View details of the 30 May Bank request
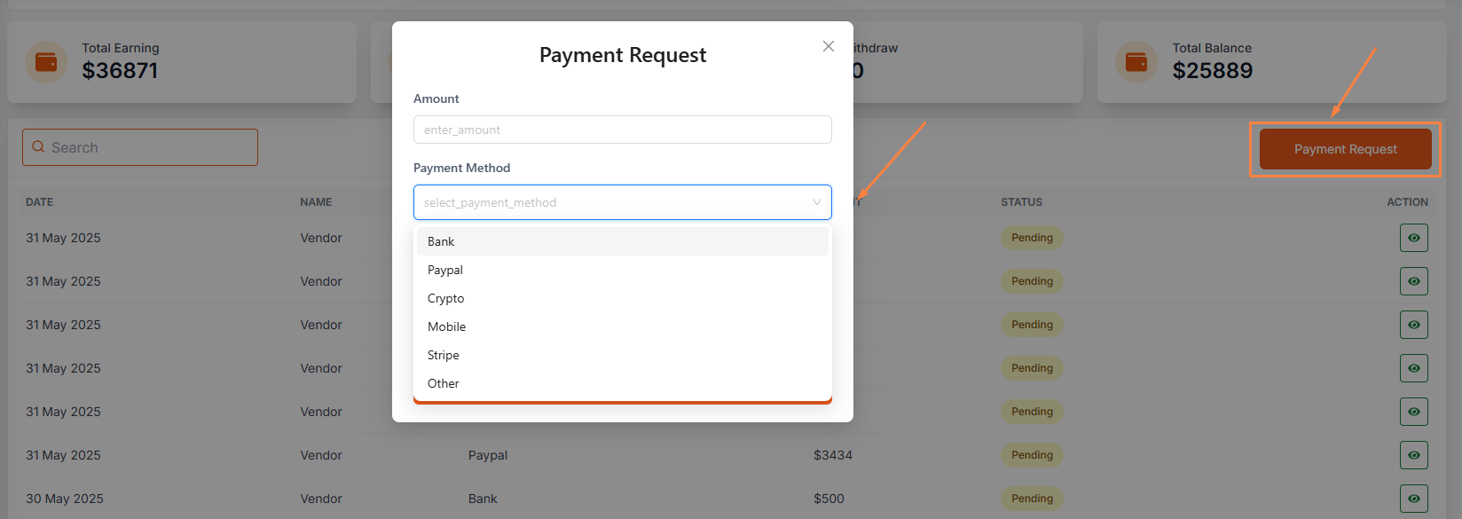The height and width of the screenshot is (519, 1462). pos(1413,499)
